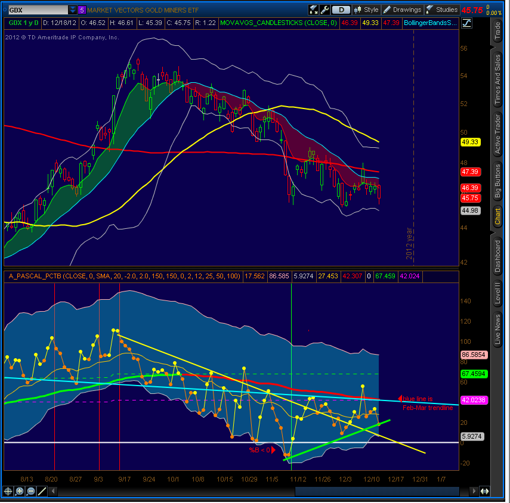The height and width of the screenshot is (503, 510).
Task: Click the 5.9274 lower axis bubble
Action: [472, 436]
